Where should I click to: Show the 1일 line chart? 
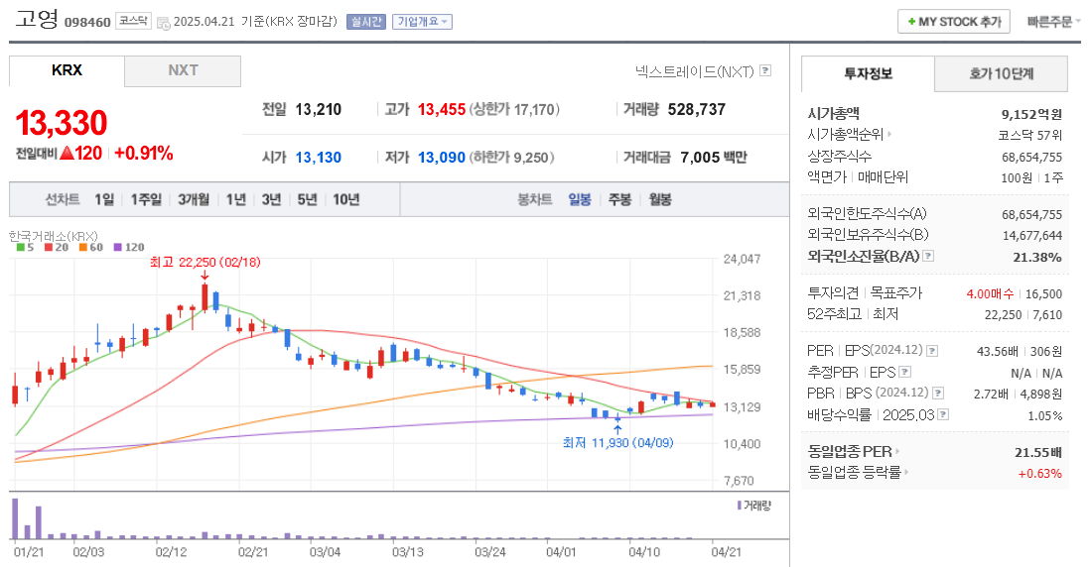[104, 200]
